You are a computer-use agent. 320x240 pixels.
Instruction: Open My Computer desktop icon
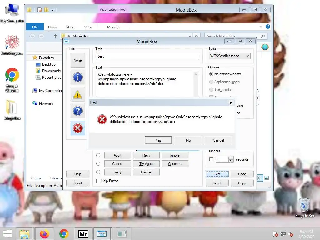pos(12,13)
